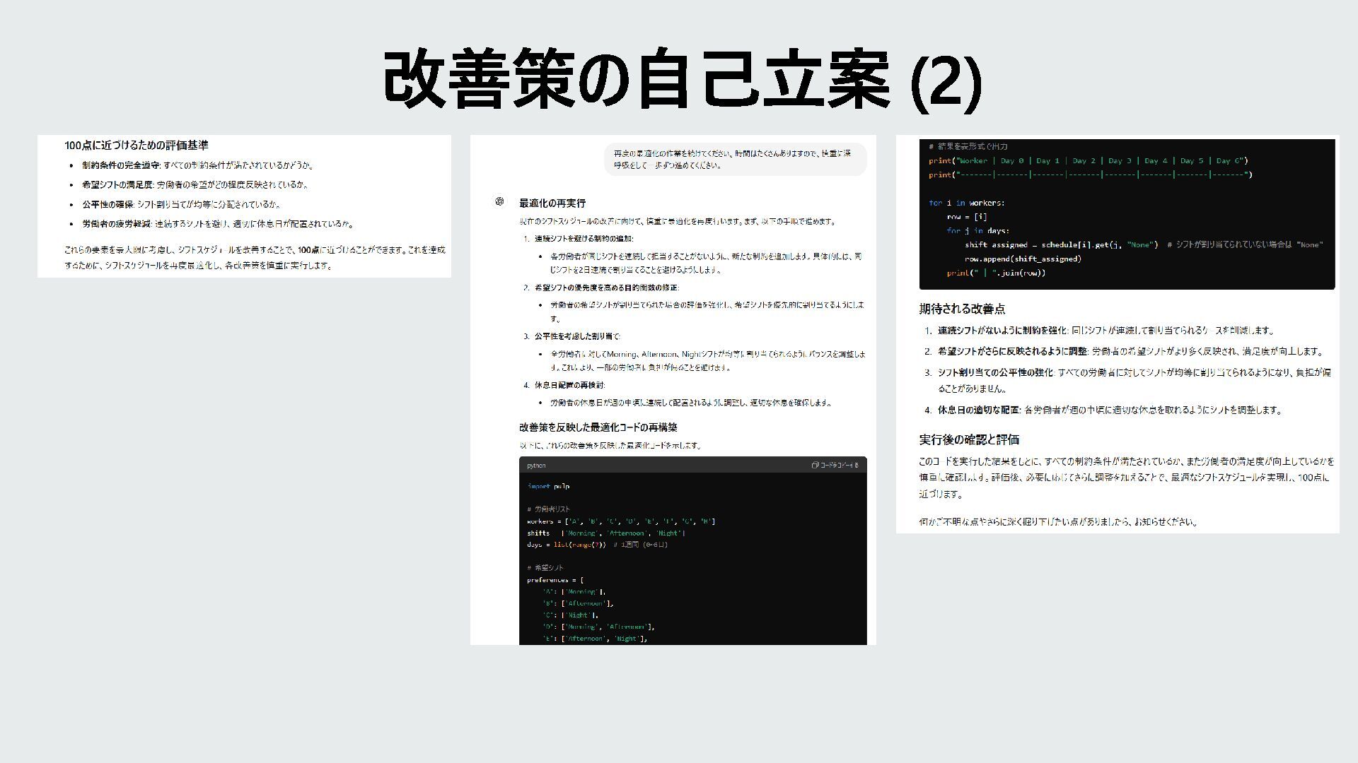Click the 労働者の疲労軽減 bullet item
Screen dimensions: 1358x763
pyautogui.click(x=217, y=224)
